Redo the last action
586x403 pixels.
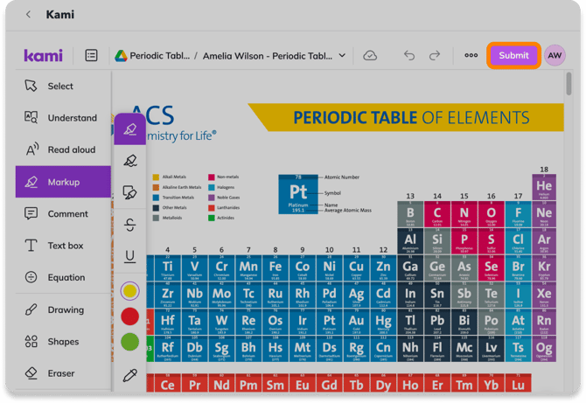[435, 56]
